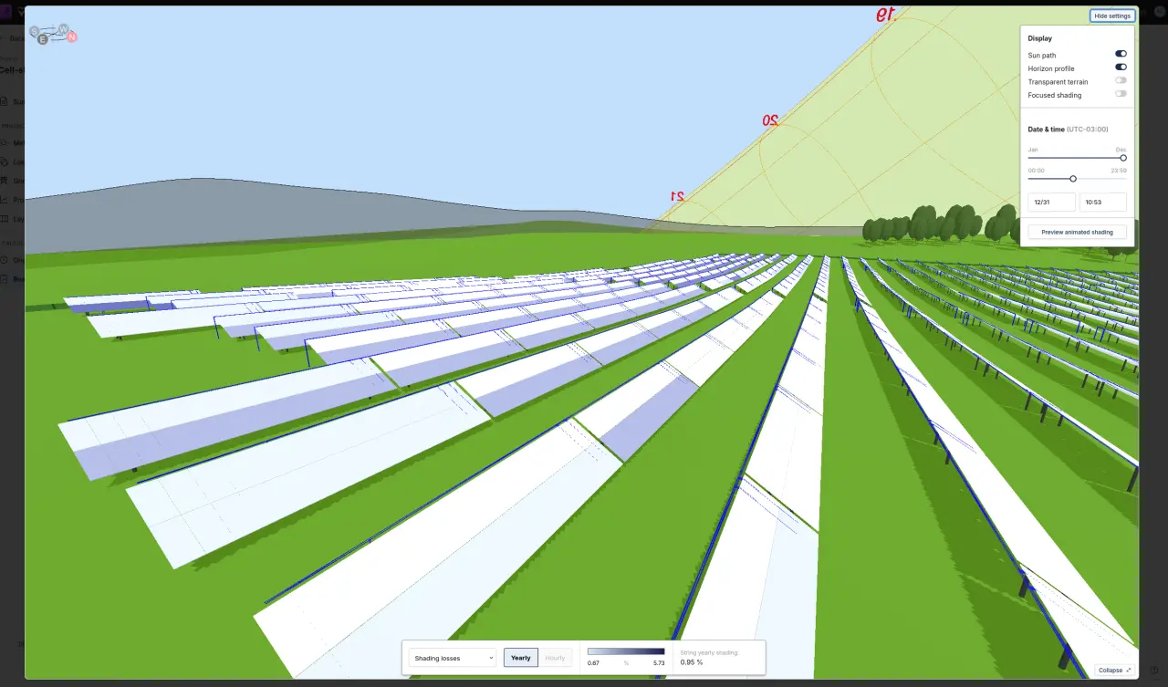
Task: Preview animated shading
Action: point(1077,232)
